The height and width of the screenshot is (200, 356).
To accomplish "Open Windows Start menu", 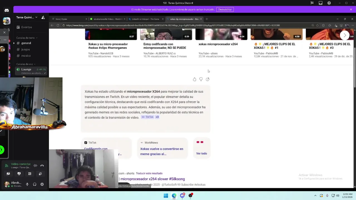I will tap(166, 196).
